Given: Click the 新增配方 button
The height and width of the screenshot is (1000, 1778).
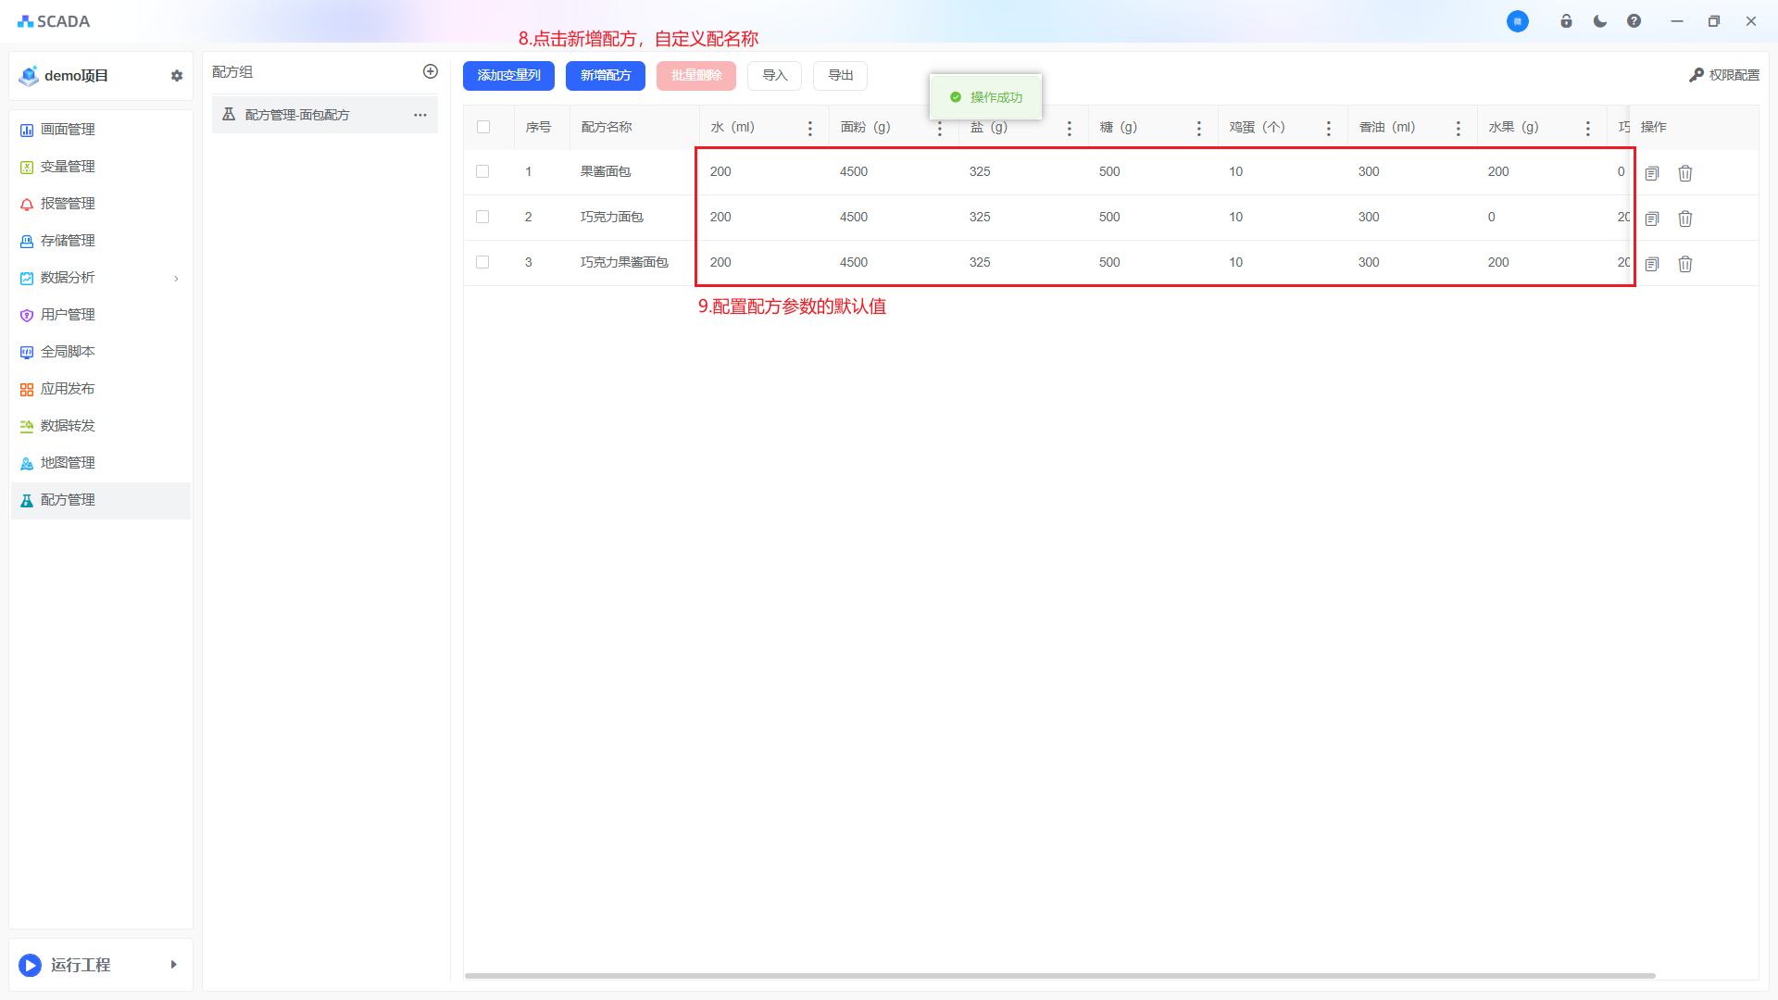Looking at the screenshot, I should point(605,76).
